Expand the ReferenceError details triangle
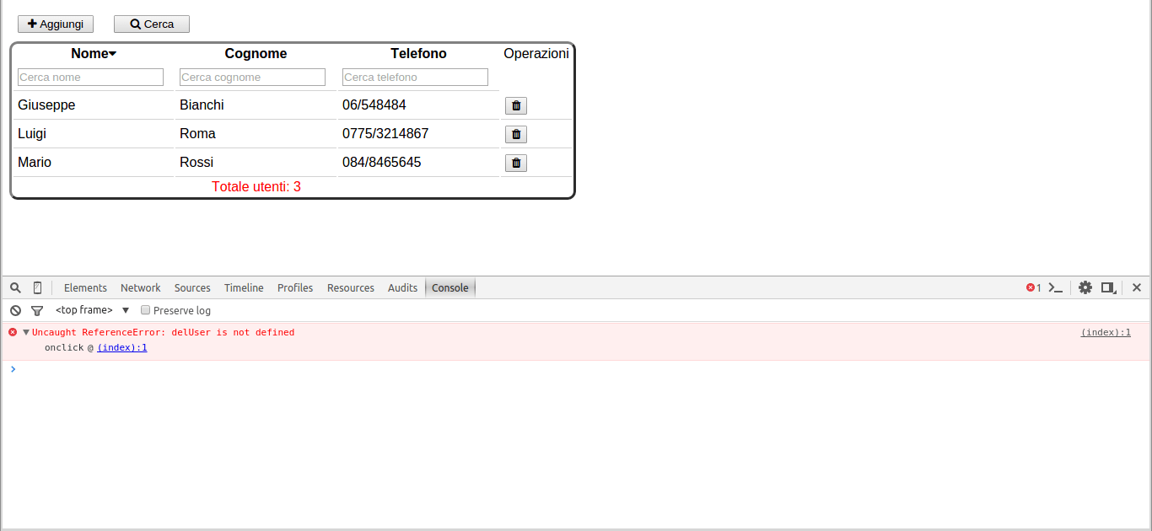The image size is (1152, 531). coord(25,332)
